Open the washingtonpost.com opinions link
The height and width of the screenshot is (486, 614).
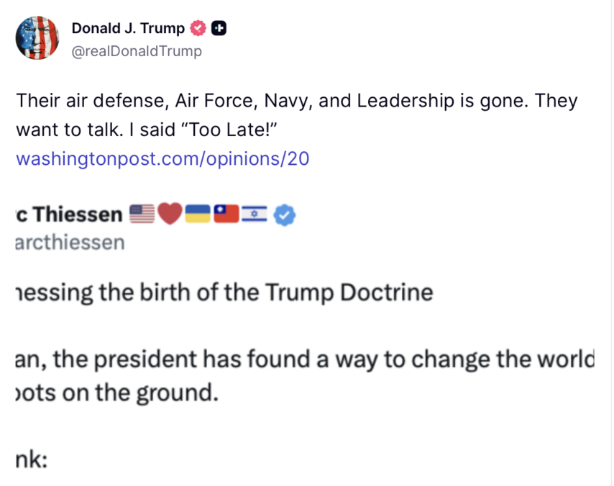[162, 158]
